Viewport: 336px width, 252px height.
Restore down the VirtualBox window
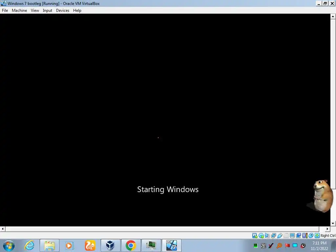[325, 3]
